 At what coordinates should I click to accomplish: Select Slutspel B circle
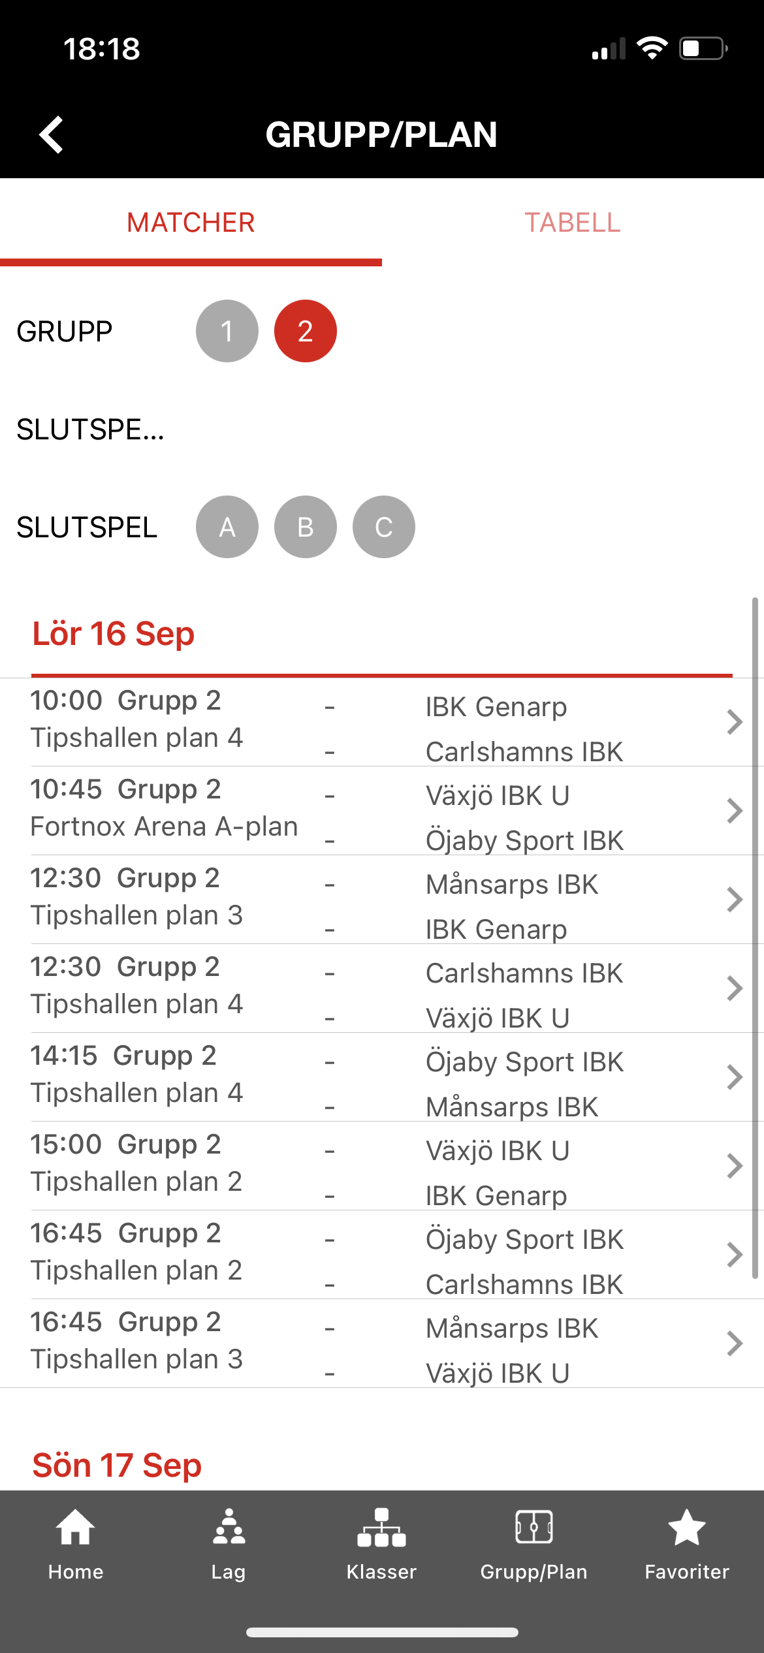306,527
